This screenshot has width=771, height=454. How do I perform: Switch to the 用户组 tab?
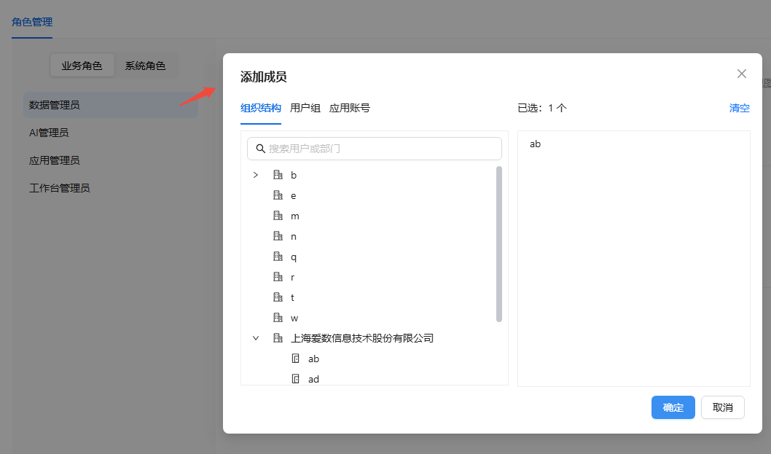pos(305,108)
